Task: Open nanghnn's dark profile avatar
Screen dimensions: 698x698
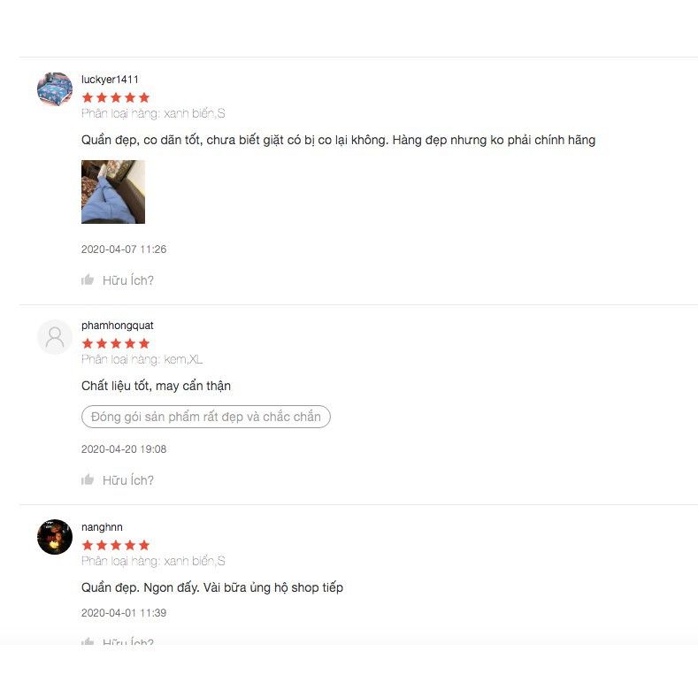Action: point(55,537)
